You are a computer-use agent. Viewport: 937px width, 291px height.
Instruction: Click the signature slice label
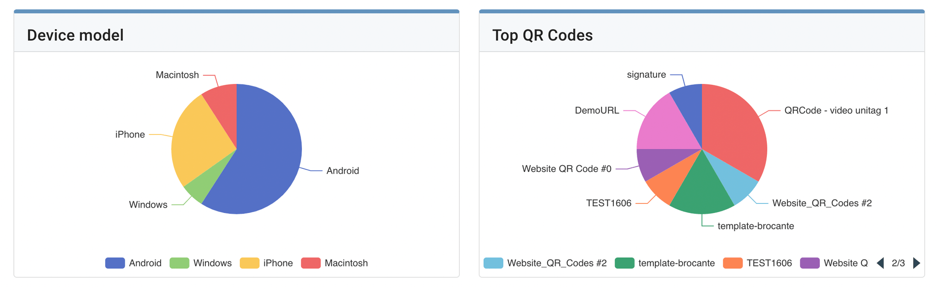[x=646, y=75]
